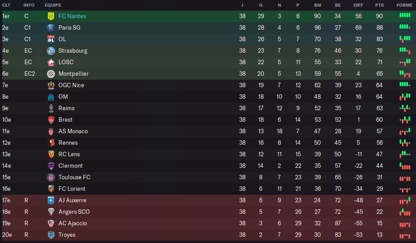The height and width of the screenshot is (243, 416).
Task: Click the Strasbourg crest icon
Action: click(51, 50)
